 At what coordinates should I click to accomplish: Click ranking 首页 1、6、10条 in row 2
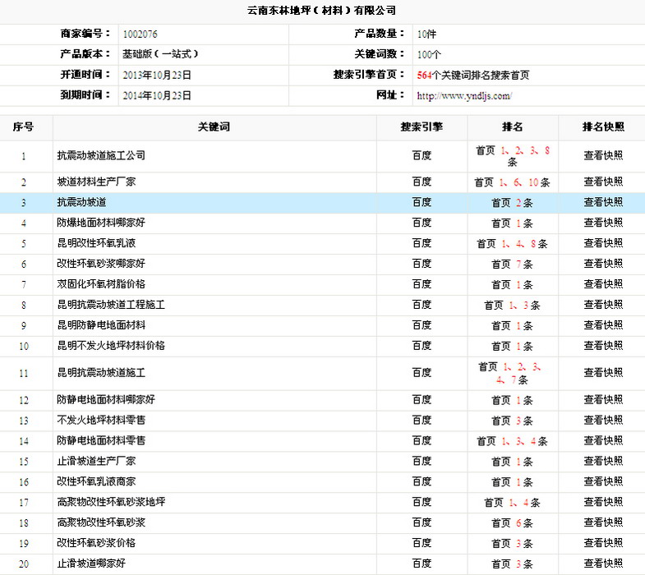point(512,182)
